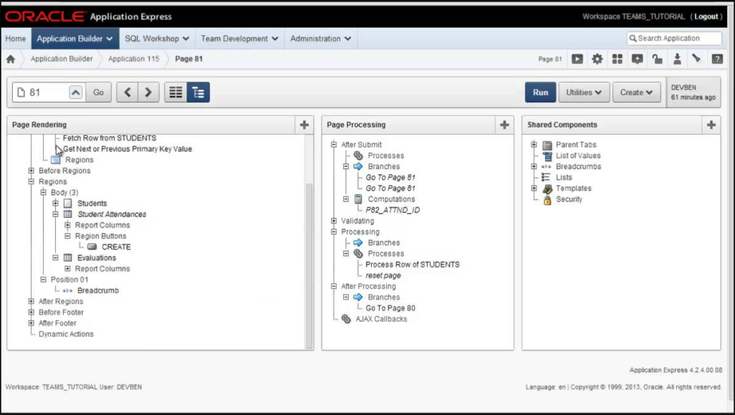Expand the Validating node

coord(334,221)
